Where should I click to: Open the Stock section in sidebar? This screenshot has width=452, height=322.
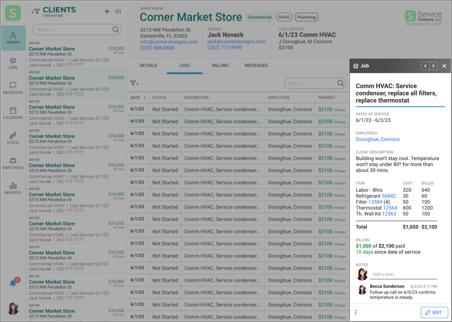click(x=13, y=138)
